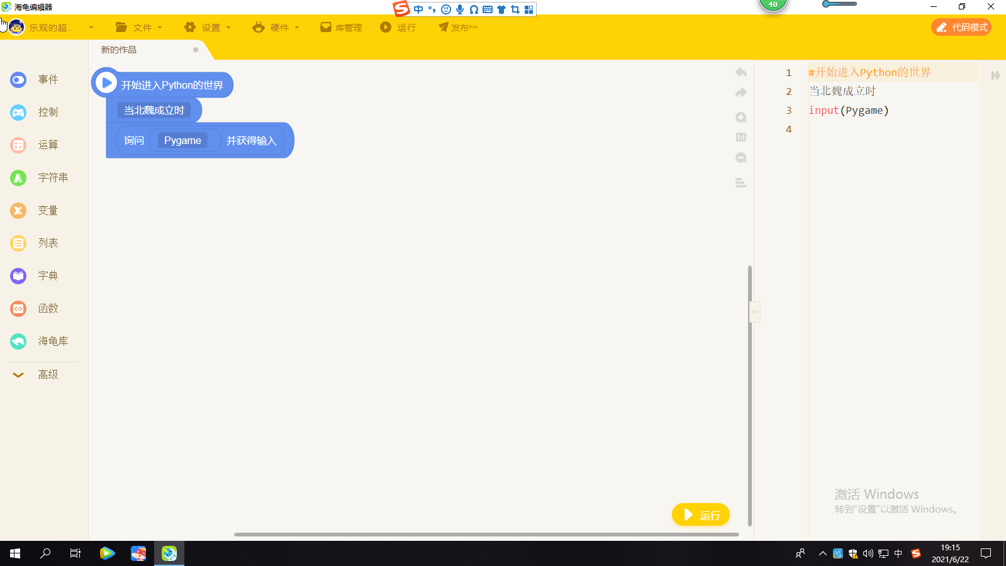Image resolution: width=1006 pixels, height=566 pixels.
Task: Click the redo arrow icon
Action: click(x=741, y=92)
